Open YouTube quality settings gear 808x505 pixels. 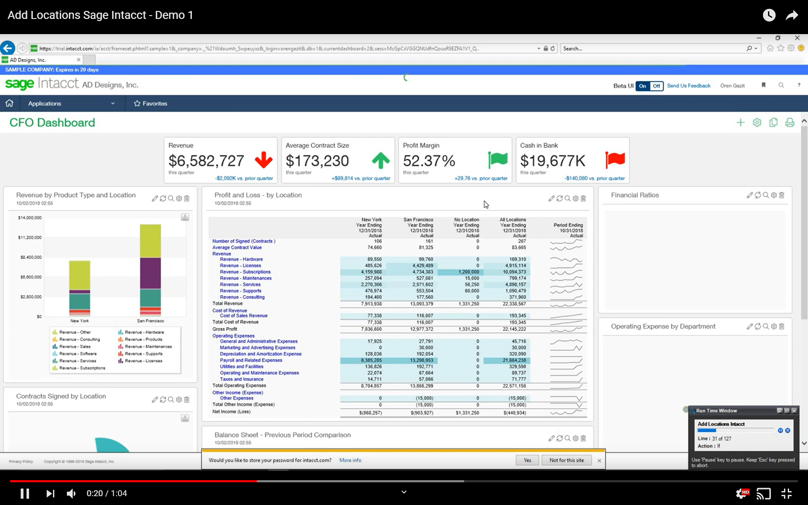tap(742, 493)
